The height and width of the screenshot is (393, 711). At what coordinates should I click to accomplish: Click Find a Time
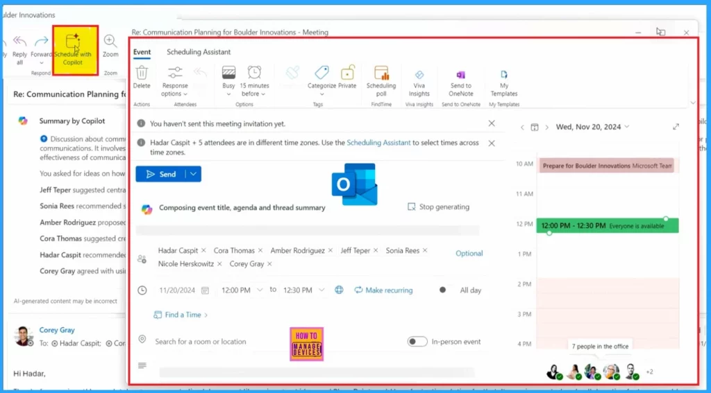(x=181, y=315)
